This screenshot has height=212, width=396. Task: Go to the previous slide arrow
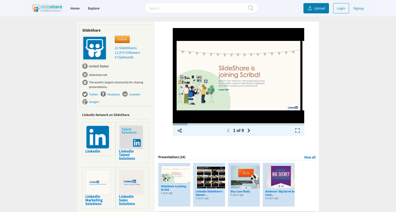coord(228,131)
